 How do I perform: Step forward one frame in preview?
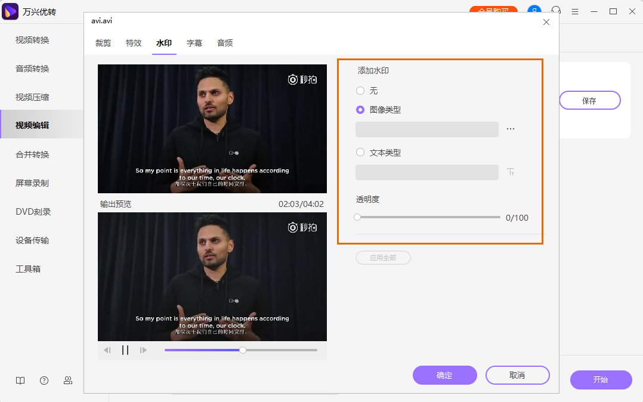click(143, 350)
